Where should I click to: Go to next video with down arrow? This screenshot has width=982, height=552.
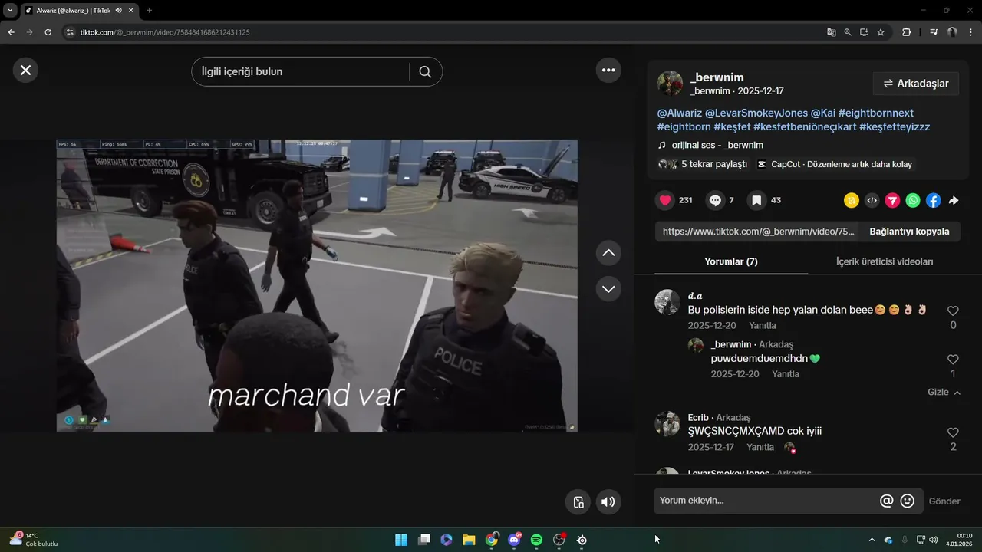coord(608,289)
